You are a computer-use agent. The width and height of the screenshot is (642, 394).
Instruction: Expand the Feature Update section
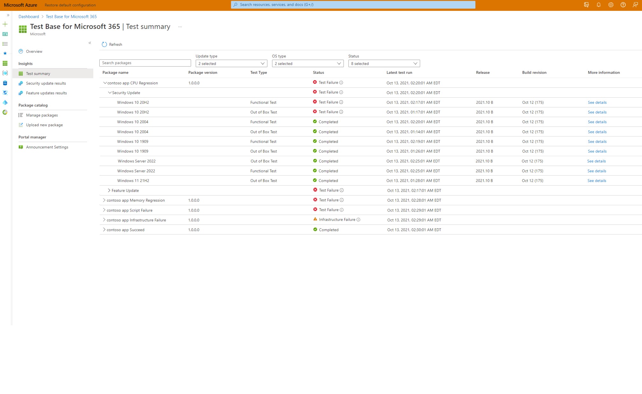[109, 190]
